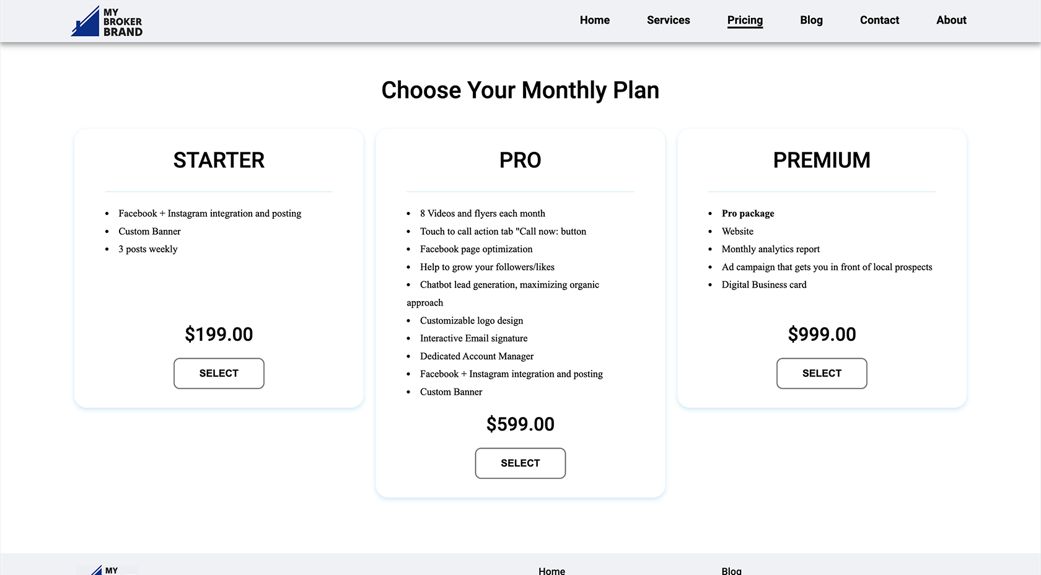Click the footer My Broker Brand logo
The width and height of the screenshot is (1041, 575).
107,570
